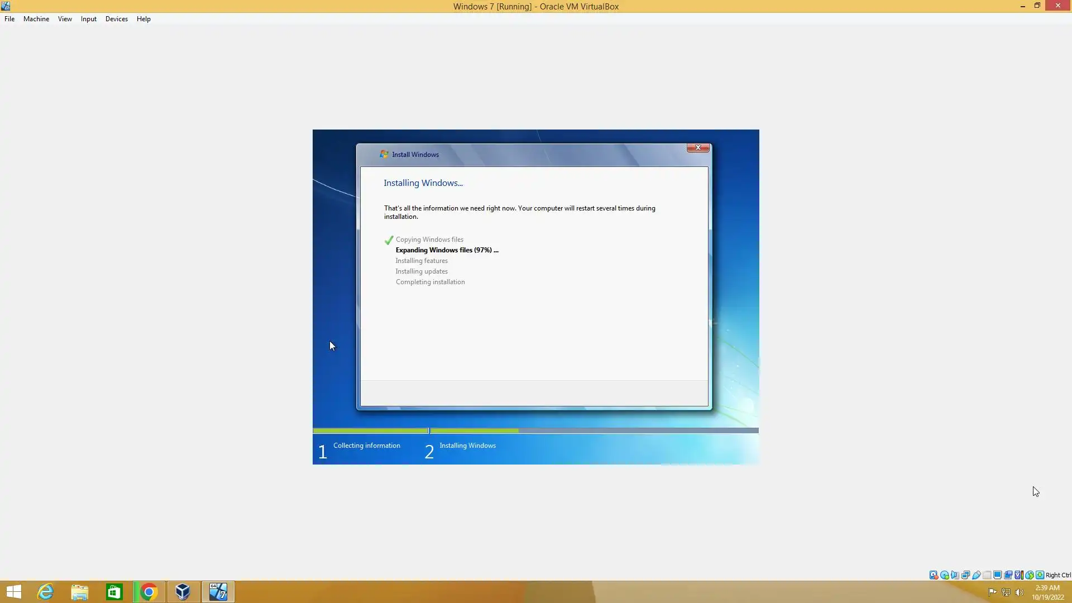Click the mouse integration status icon
Screen dimensions: 1072x603
(1029, 575)
